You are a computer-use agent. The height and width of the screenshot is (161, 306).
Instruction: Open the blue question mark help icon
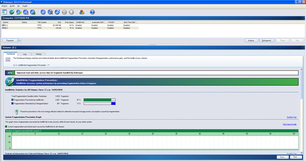(x=92, y=12)
